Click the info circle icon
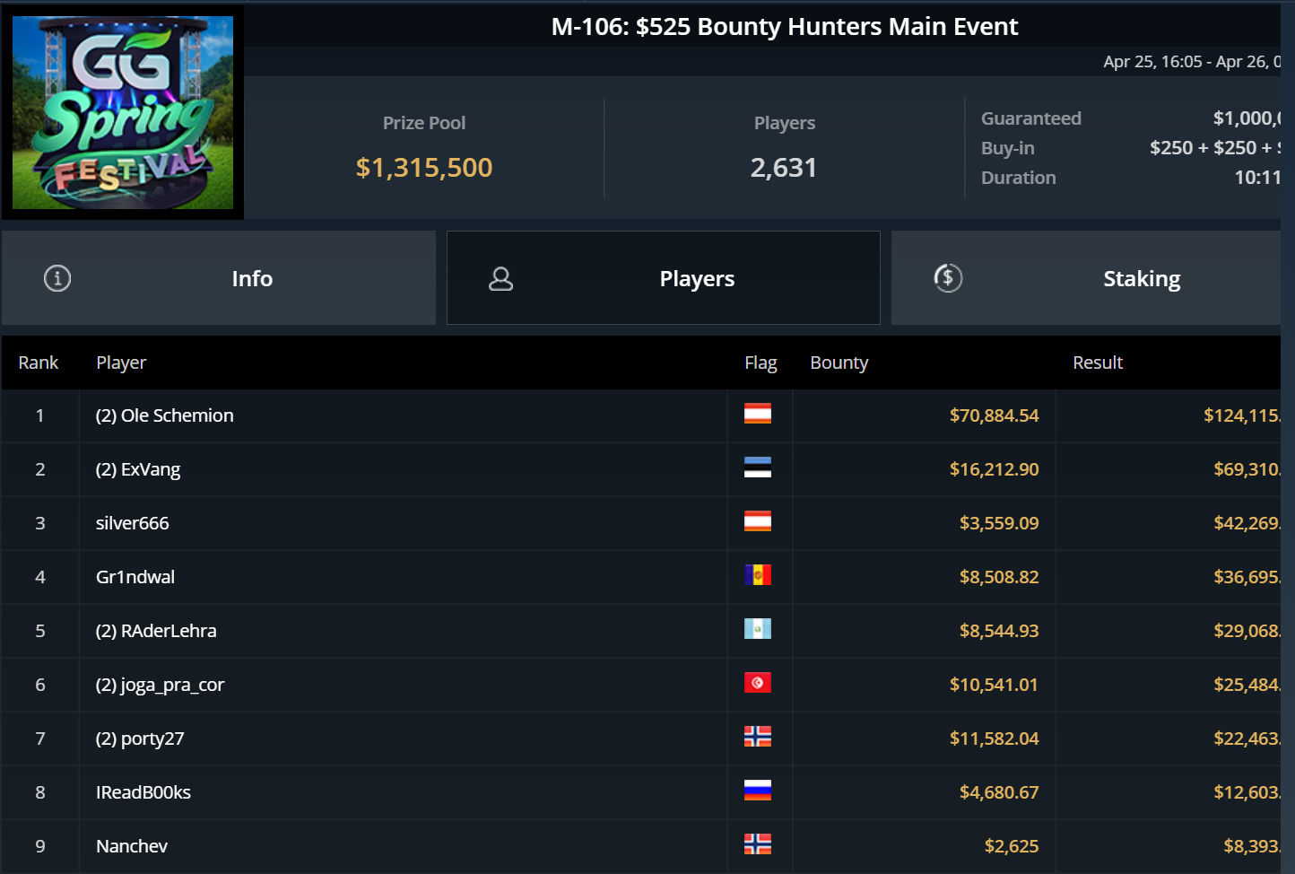Image resolution: width=1295 pixels, height=874 pixels. (57, 278)
